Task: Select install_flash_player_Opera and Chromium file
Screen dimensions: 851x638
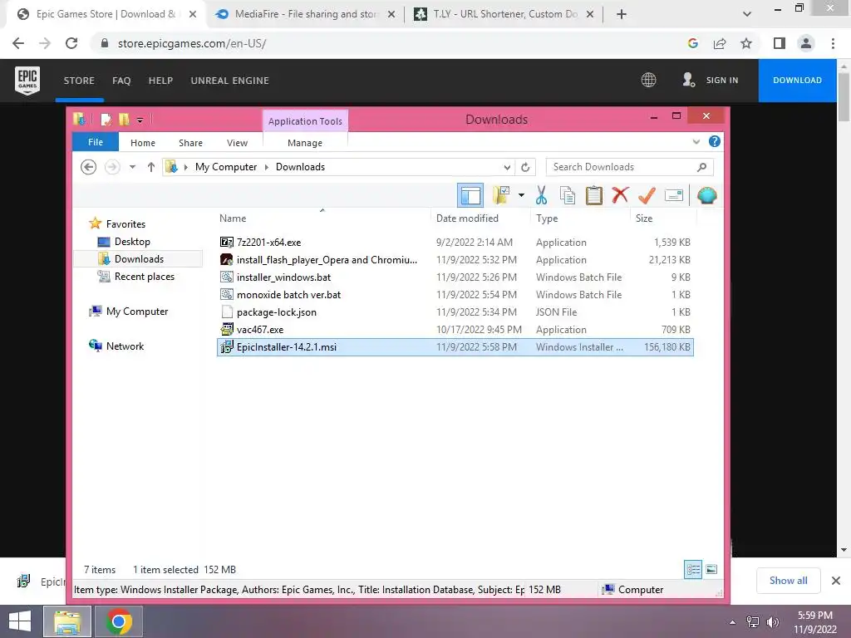Action: pyautogui.click(x=455, y=260)
